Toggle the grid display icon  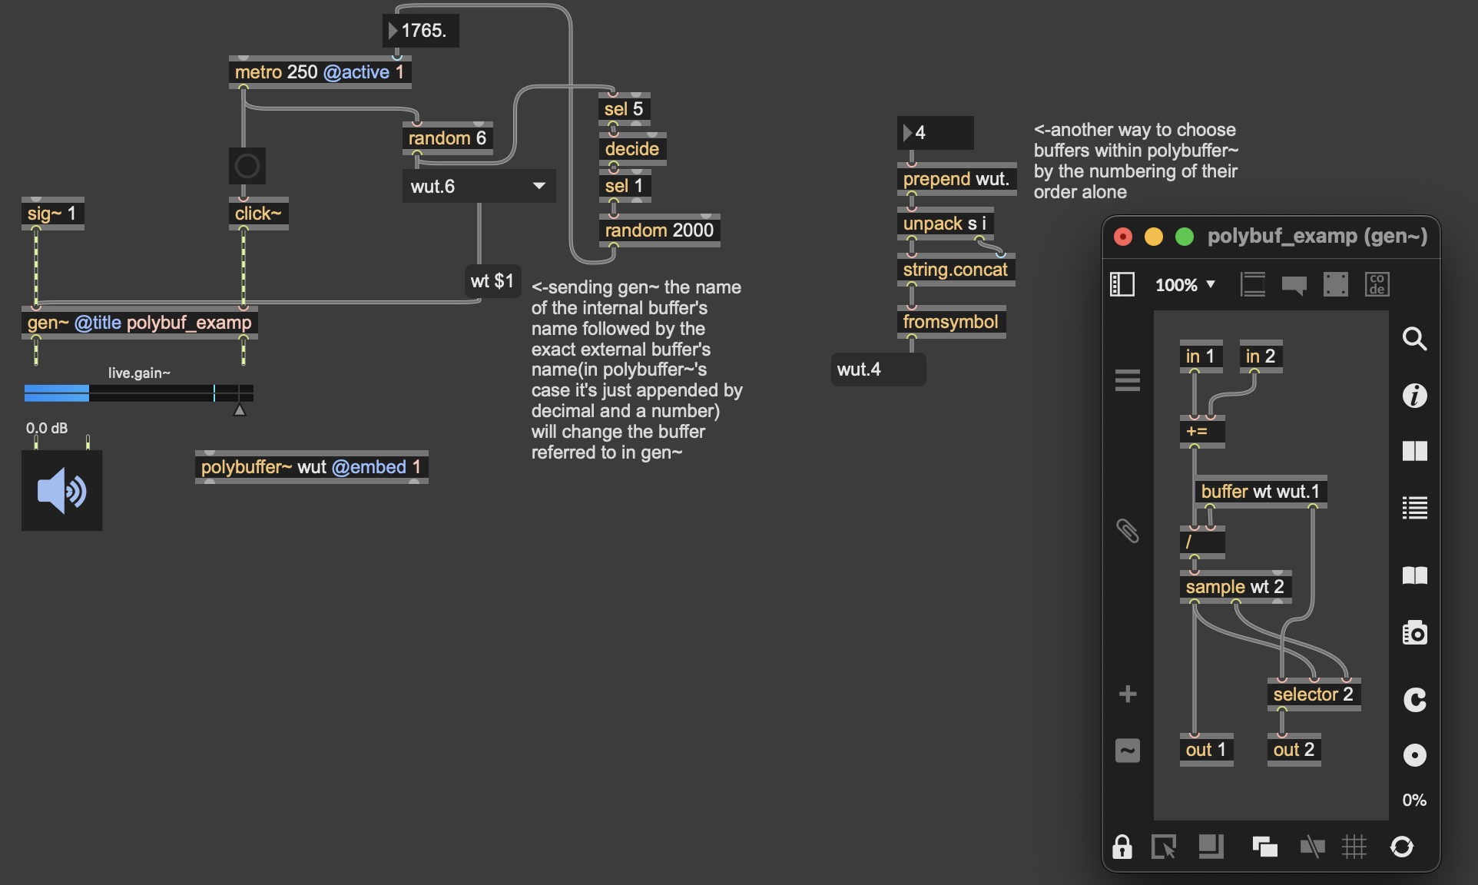coord(1354,847)
